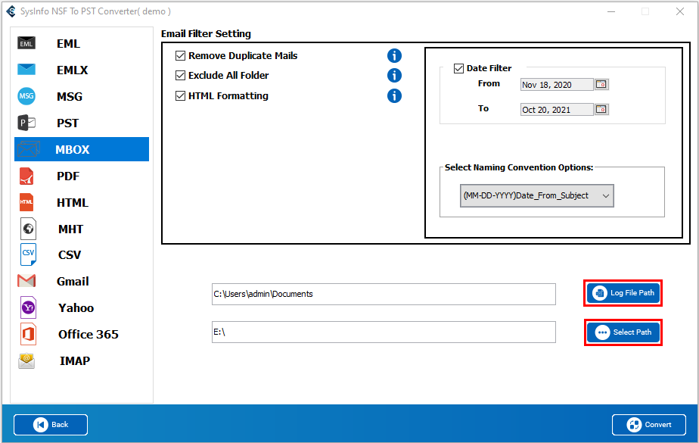This screenshot has width=699, height=443.
Task: Switch to EML export format
Action: 68,44
